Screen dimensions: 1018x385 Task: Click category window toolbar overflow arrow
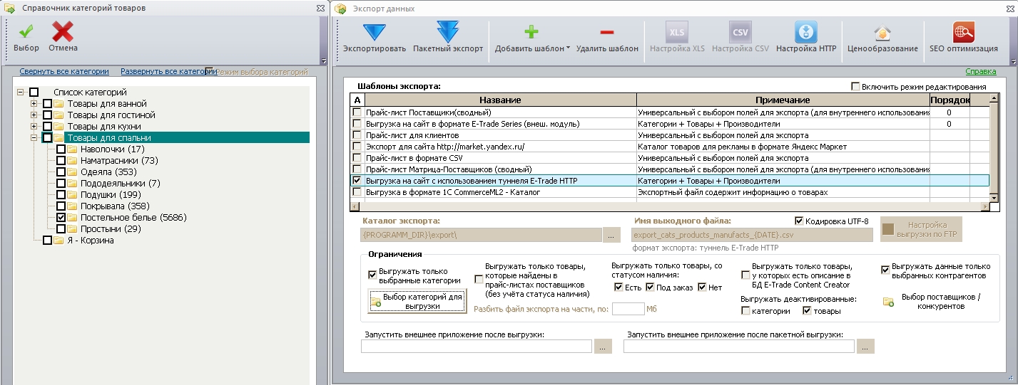tap(324, 61)
